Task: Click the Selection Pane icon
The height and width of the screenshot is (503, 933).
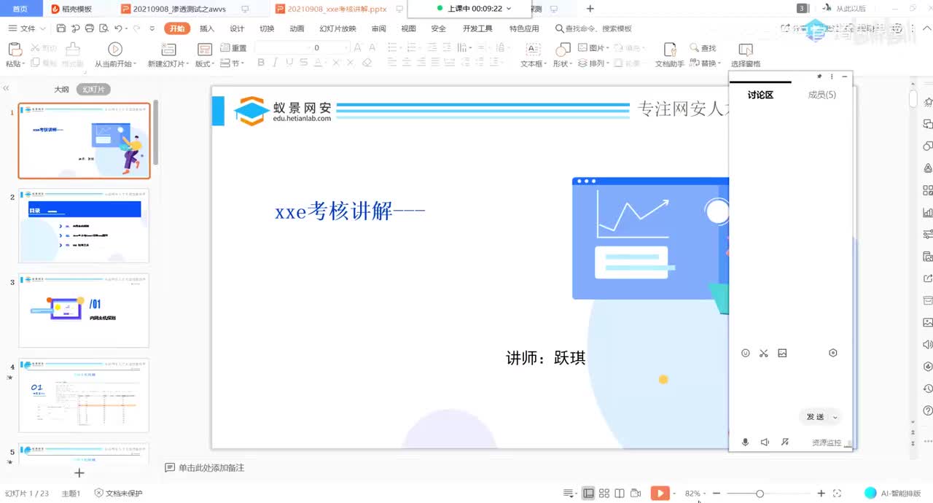Action: [745, 50]
